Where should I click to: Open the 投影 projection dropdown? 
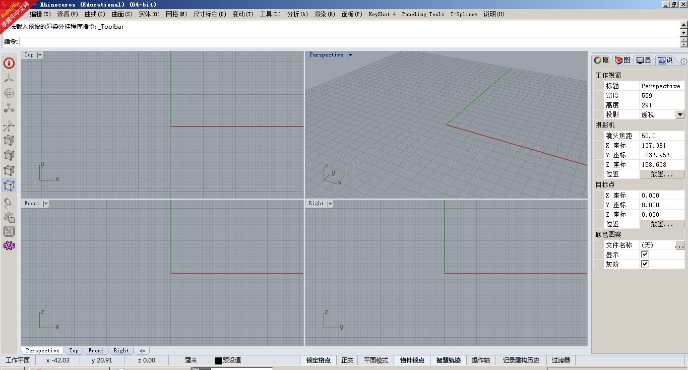pyautogui.click(x=680, y=115)
